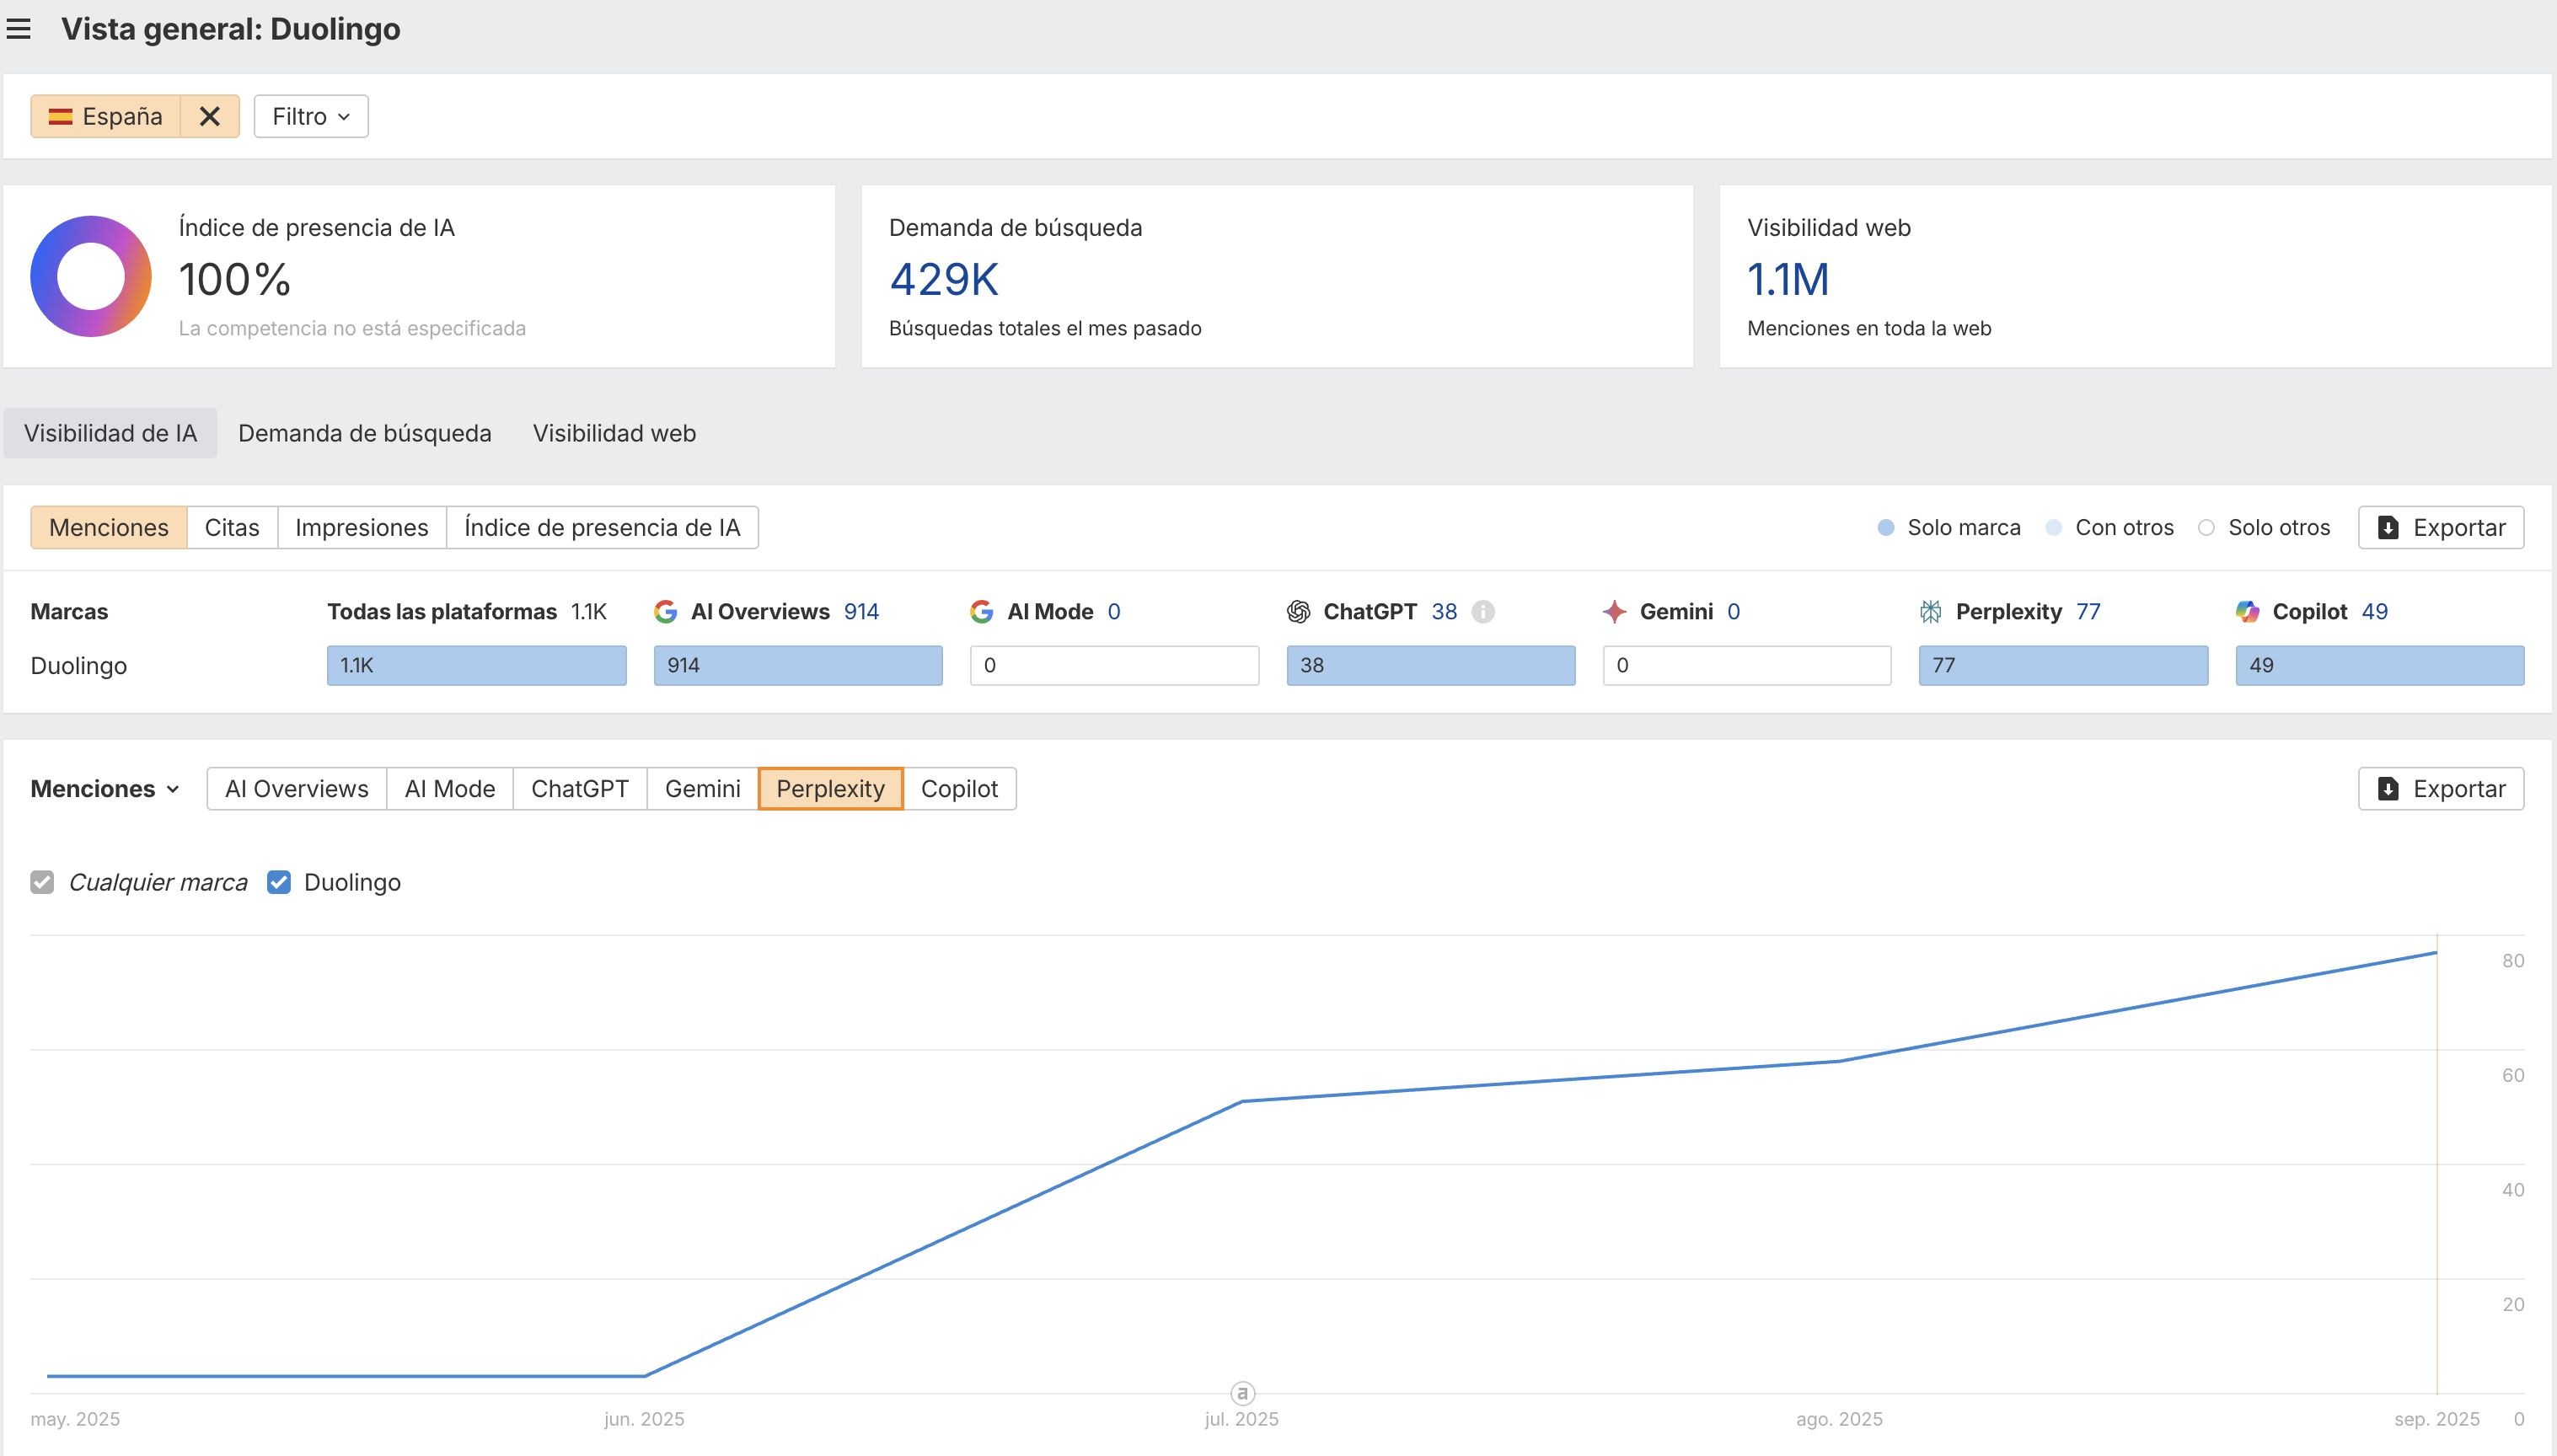Viewport: 2557px width, 1456px height.
Task: Click the ChatGPT logo icon
Action: pos(1298,611)
